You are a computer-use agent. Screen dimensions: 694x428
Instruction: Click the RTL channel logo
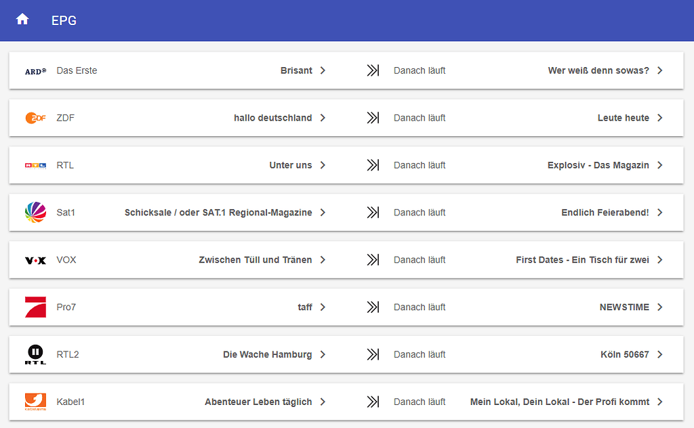click(x=35, y=165)
